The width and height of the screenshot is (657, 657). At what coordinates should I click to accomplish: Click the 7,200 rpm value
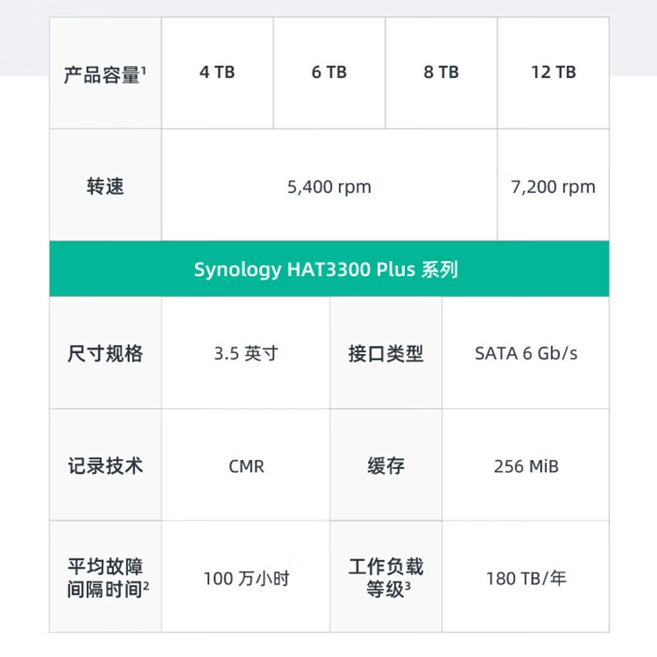[x=554, y=186]
